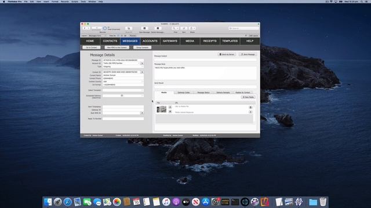Switch to the Replies by Contact tab
Viewport: 371px width, 208px height.
242,92
